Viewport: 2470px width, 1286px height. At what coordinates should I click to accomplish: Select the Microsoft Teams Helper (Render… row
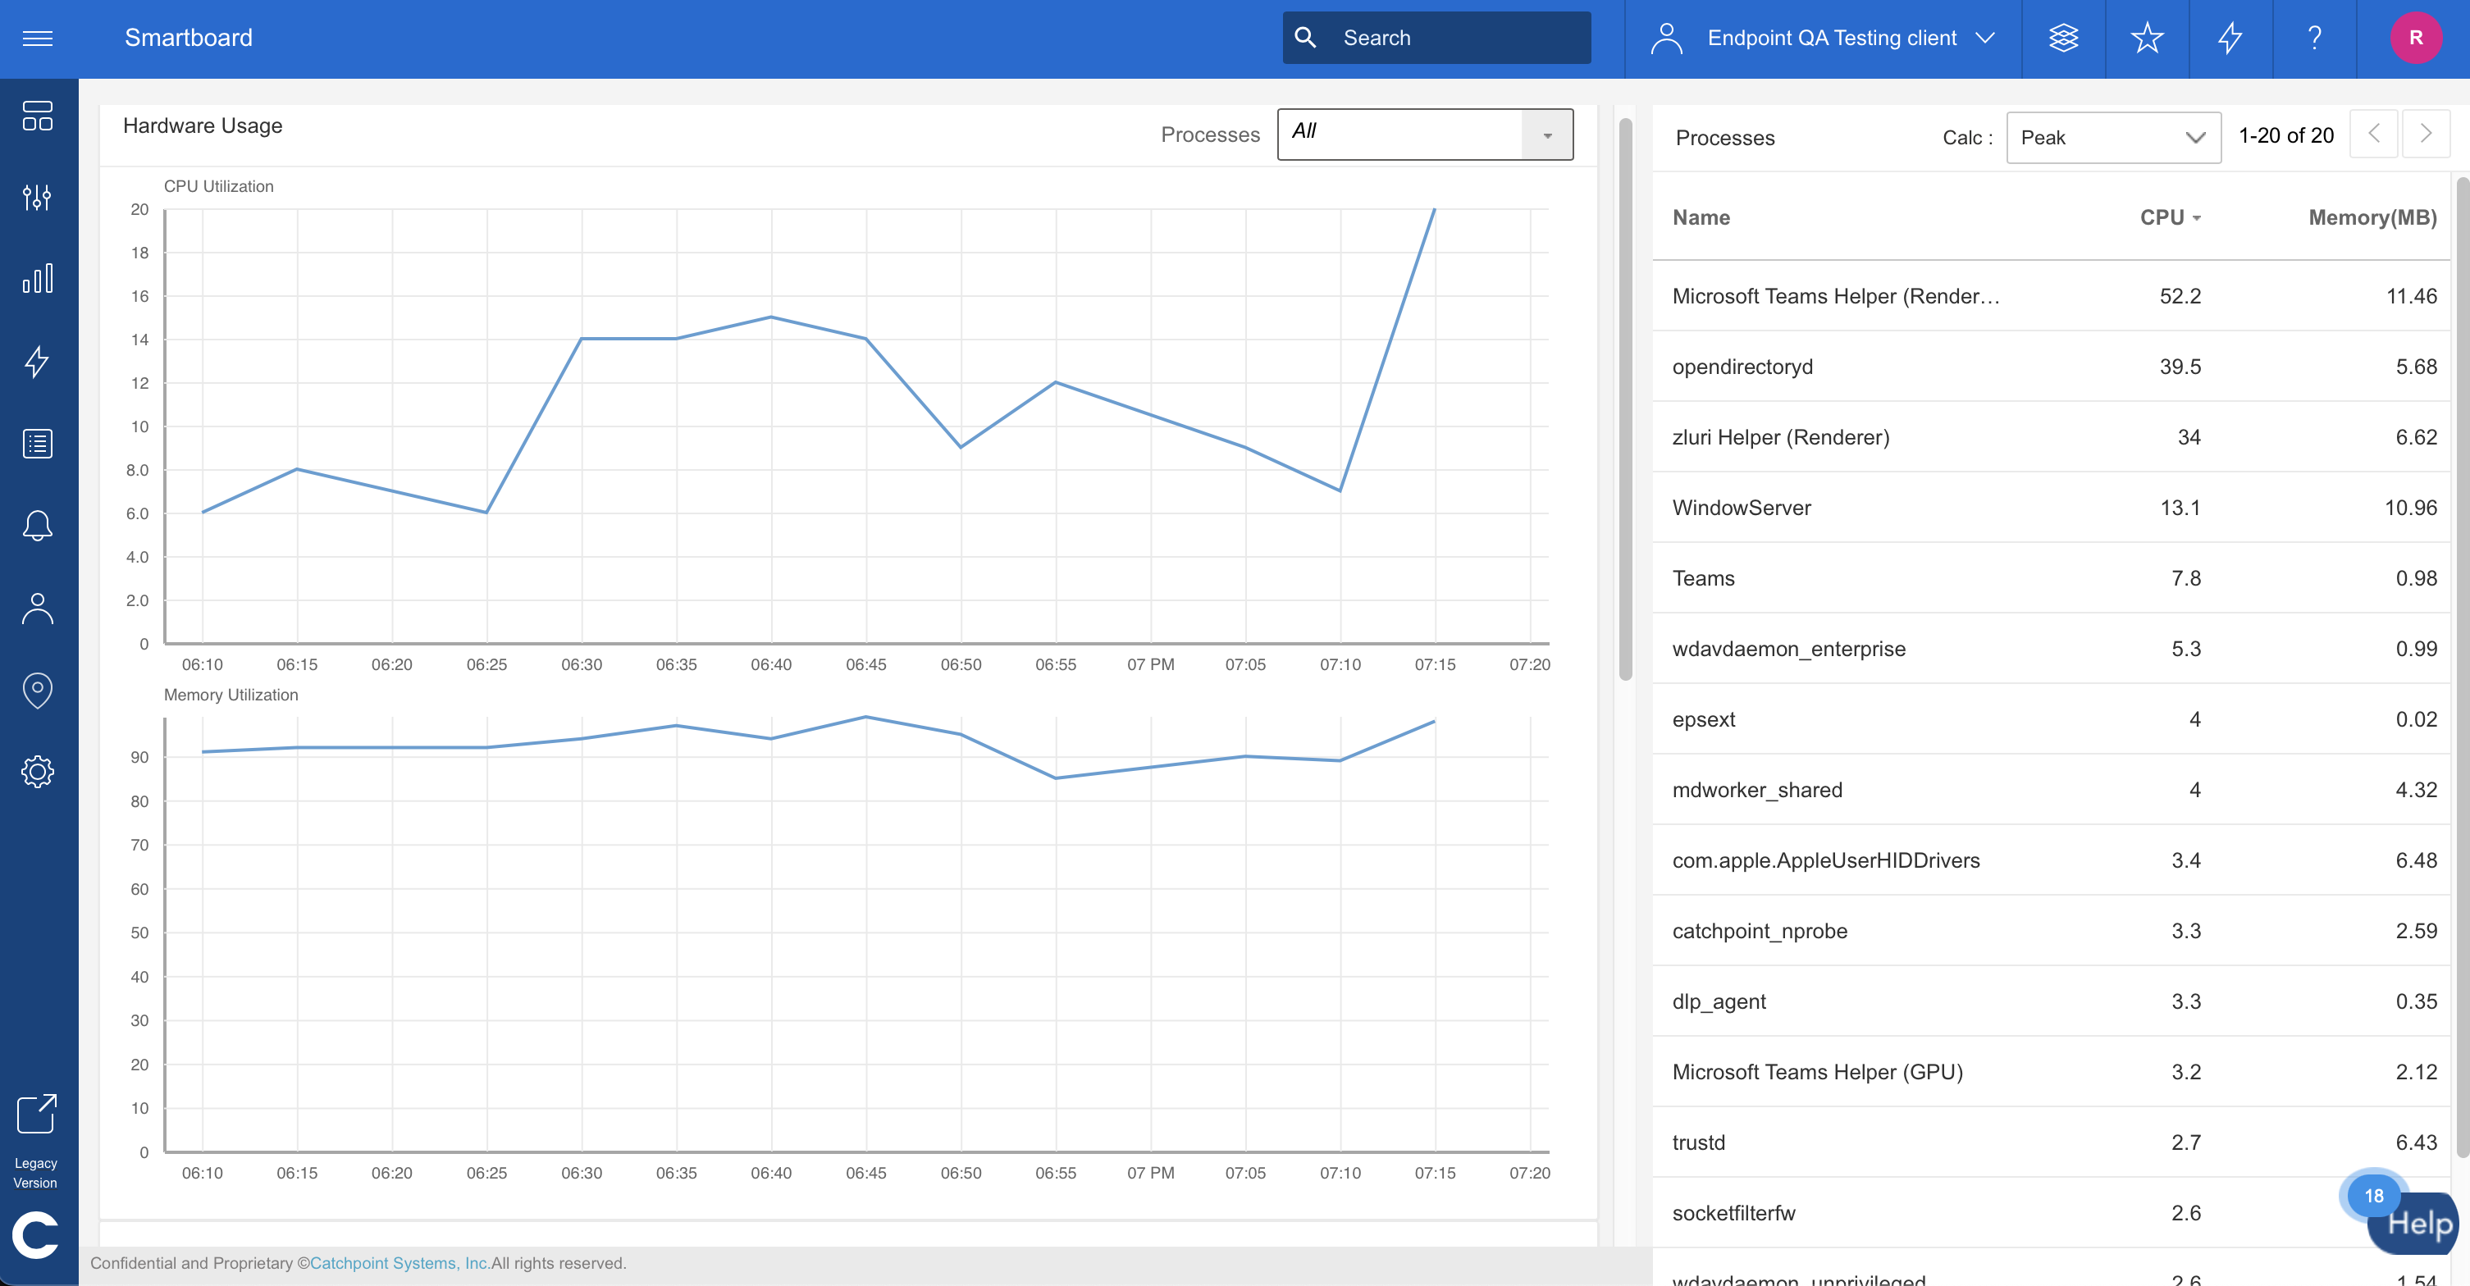2052,295
